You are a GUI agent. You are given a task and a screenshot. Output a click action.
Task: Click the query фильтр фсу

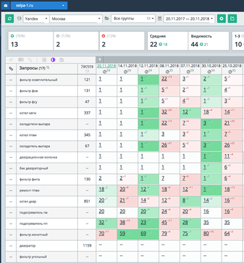[28, 102]
